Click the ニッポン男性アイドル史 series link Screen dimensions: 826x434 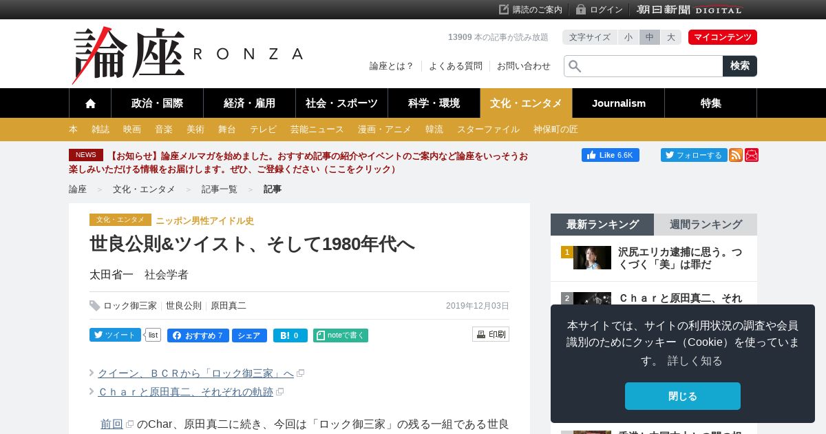coord(205,220)
